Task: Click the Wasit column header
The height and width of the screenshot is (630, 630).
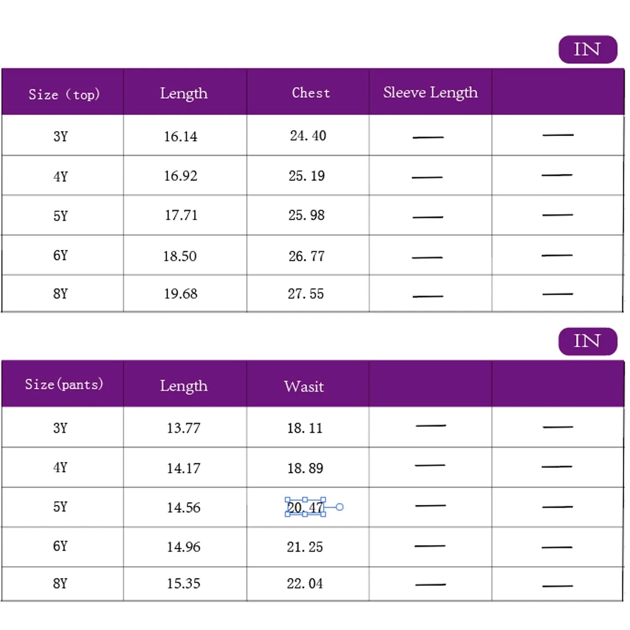Action: tap(304, 386)
